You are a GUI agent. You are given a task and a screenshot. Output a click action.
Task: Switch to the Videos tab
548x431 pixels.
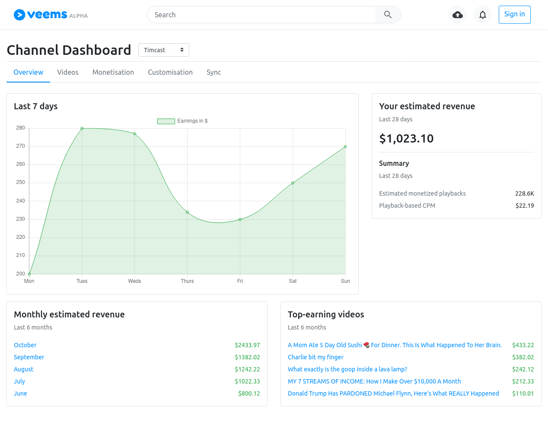pyautogui.click(x=68, y=72)
